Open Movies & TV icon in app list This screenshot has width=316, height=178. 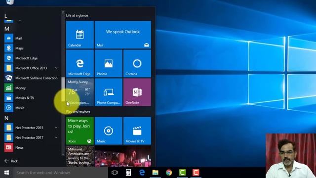point(9,98)
